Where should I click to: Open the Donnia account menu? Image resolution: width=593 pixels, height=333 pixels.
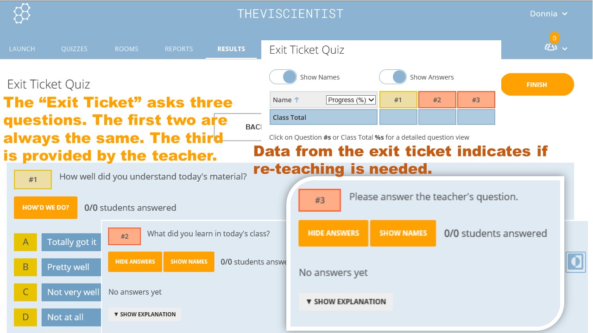click(x=549, y=13)
